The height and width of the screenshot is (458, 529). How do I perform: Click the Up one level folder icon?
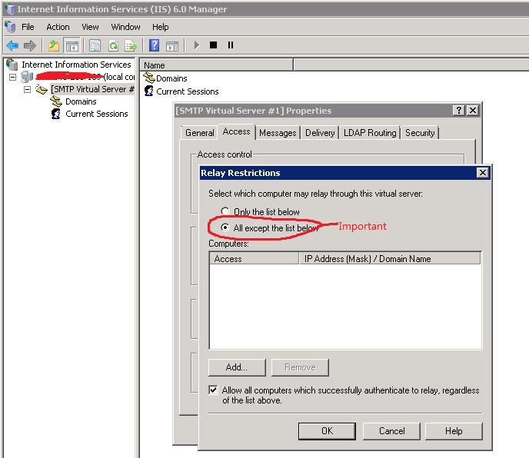(54, 45)
